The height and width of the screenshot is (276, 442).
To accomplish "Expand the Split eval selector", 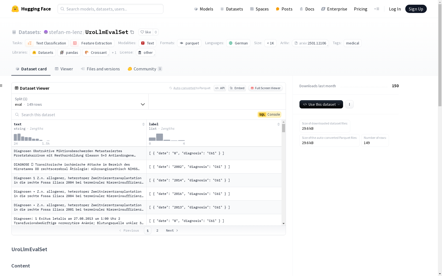I will (x=80, y=102).
